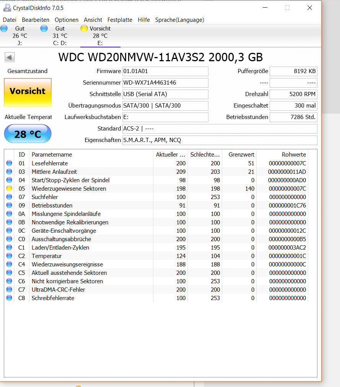The height and width of the screenshot is (387, 340).
Task: Click the Seriennummer field WD-WX71A4463146
Action: click(x=165, y=83)
